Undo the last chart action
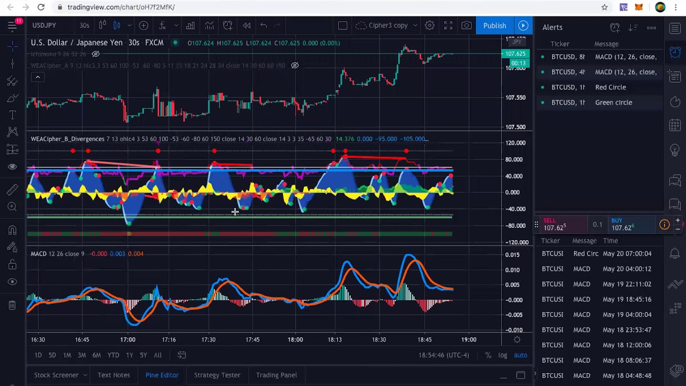 (x=264, y=25)
